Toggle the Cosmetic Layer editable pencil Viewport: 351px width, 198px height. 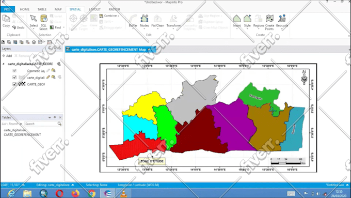[48, 70]
